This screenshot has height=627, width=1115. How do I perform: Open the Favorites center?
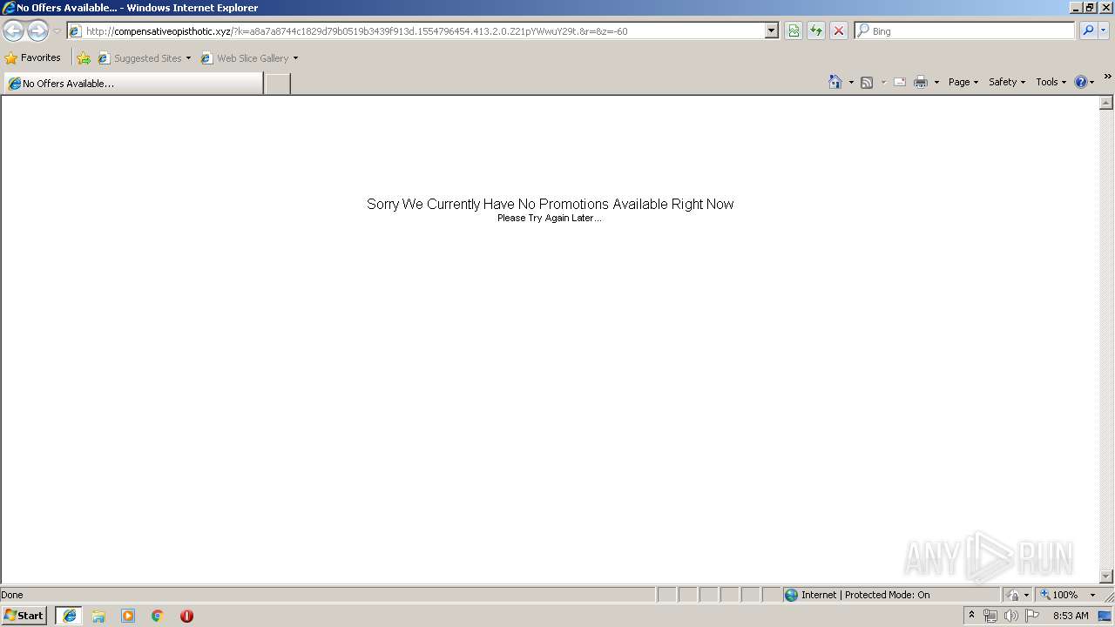click(33, 58)
